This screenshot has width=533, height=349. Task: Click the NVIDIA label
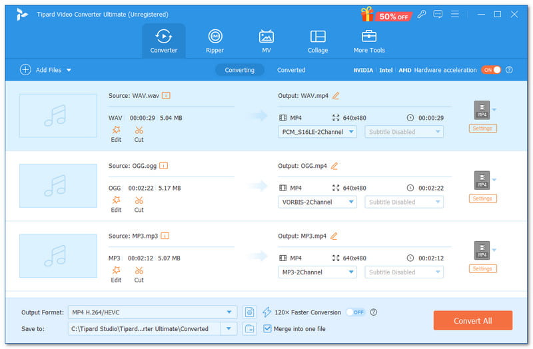coord(363,71)
